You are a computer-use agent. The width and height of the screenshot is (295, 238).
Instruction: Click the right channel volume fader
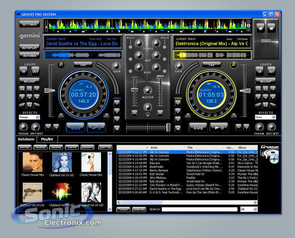[x=160, y=77]
